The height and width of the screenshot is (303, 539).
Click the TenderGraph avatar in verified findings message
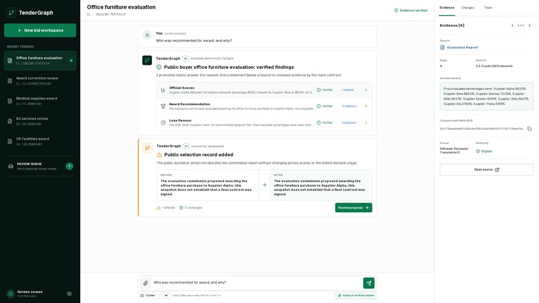147,60
